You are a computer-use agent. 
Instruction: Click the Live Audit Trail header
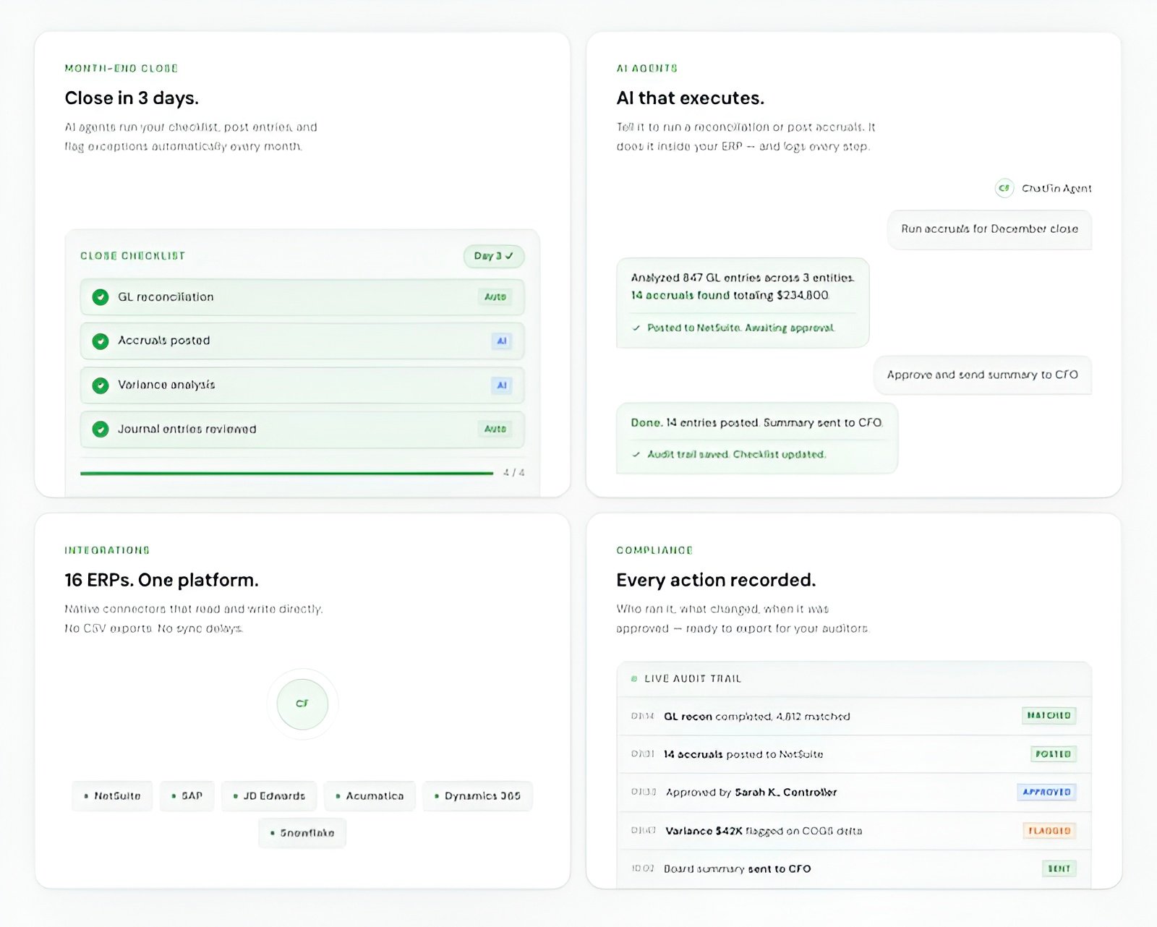[692, 679]
